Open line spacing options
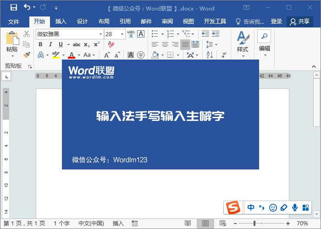Screen dimensions: 321x229 click(212, 44)
